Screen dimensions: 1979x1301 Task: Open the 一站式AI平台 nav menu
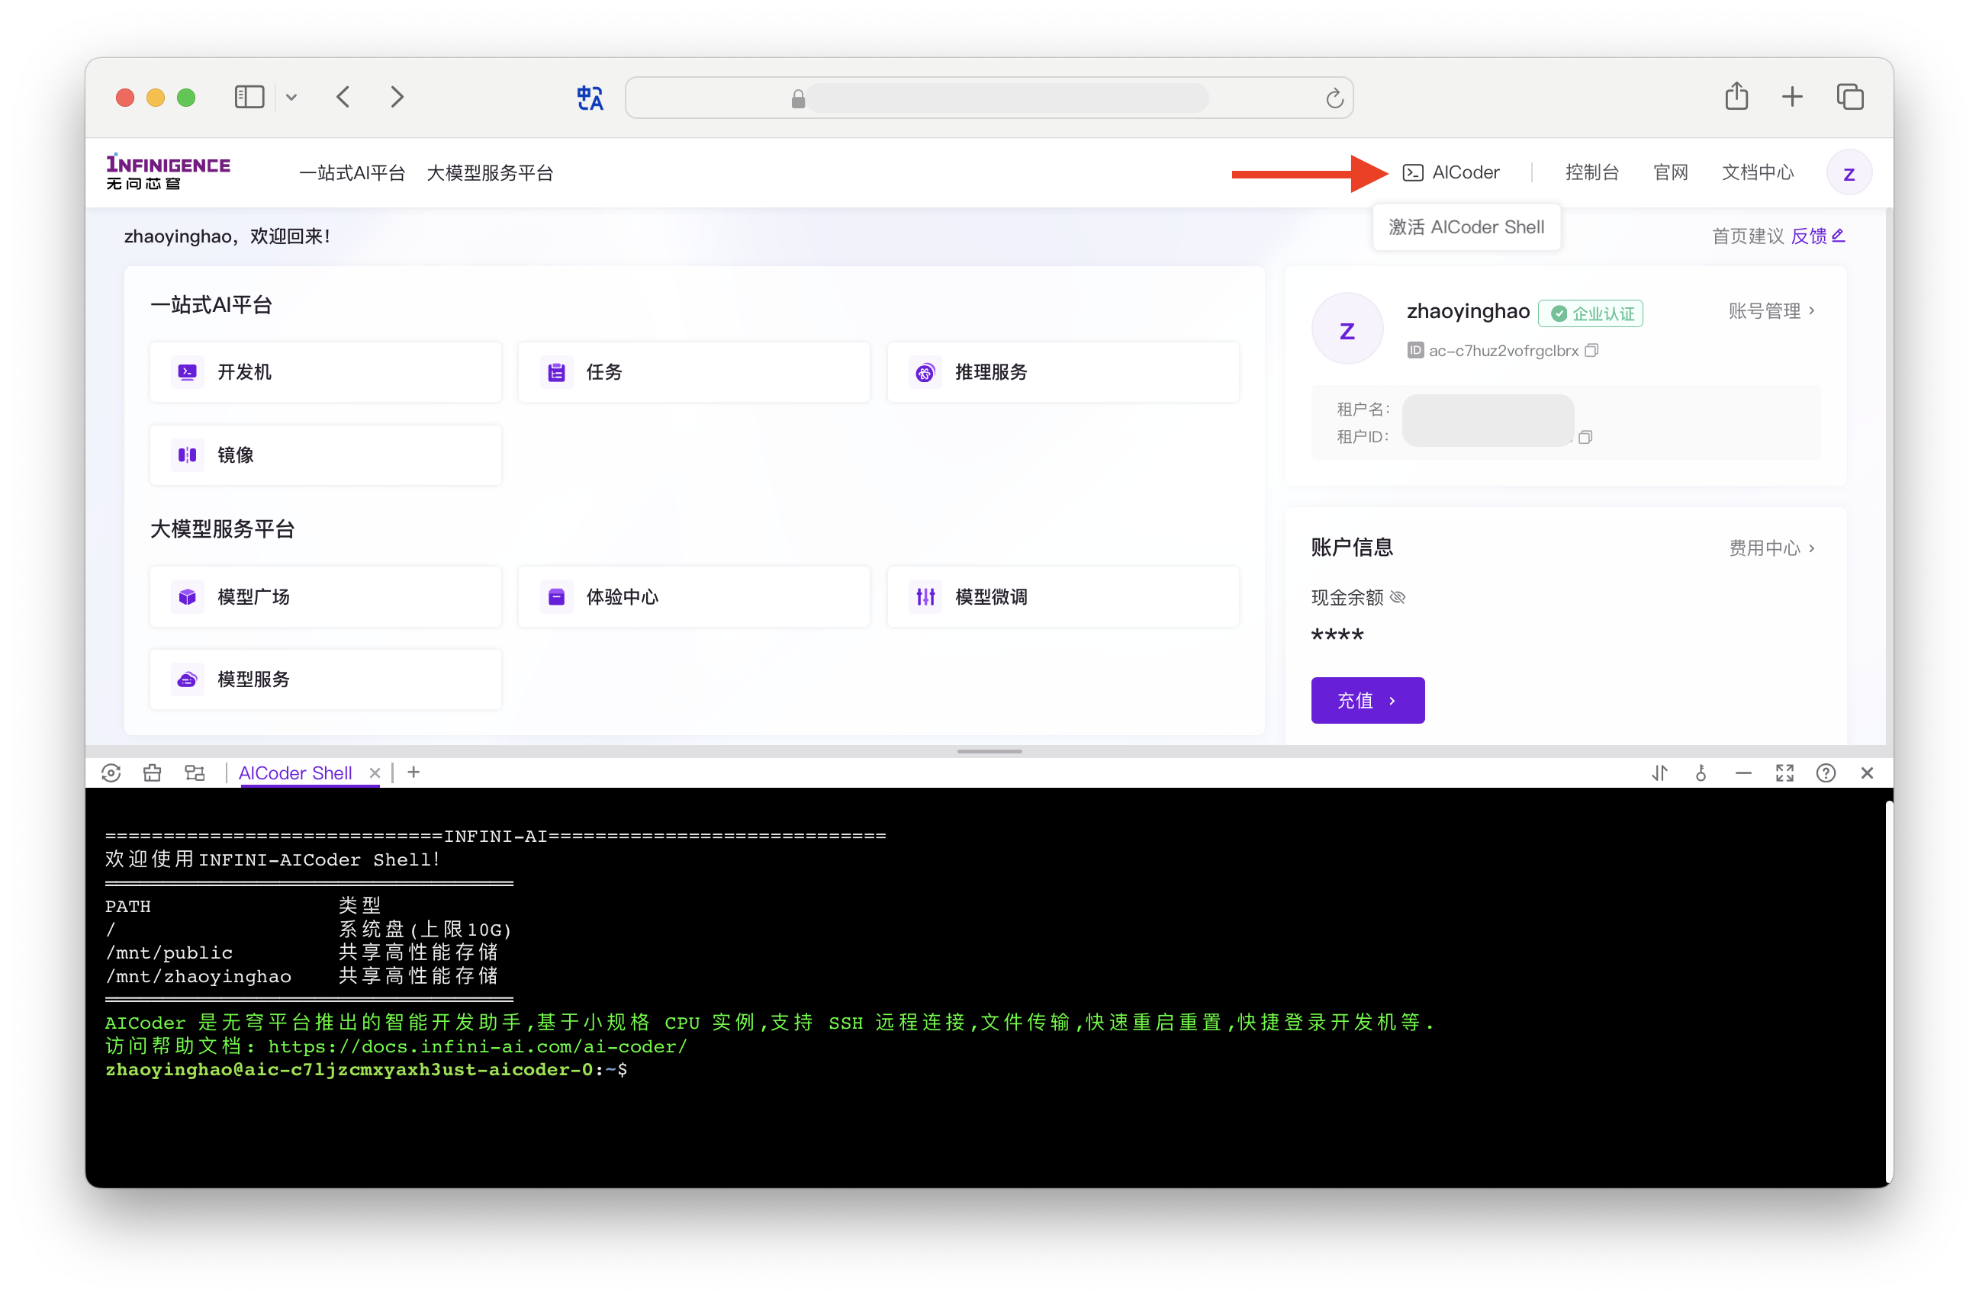(x=352, y=173)
